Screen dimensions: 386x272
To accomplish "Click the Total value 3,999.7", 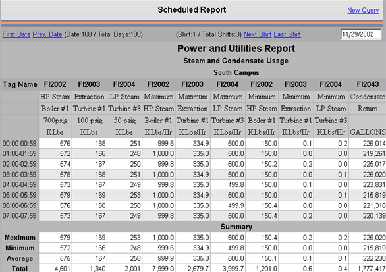I will pos(233,269).
